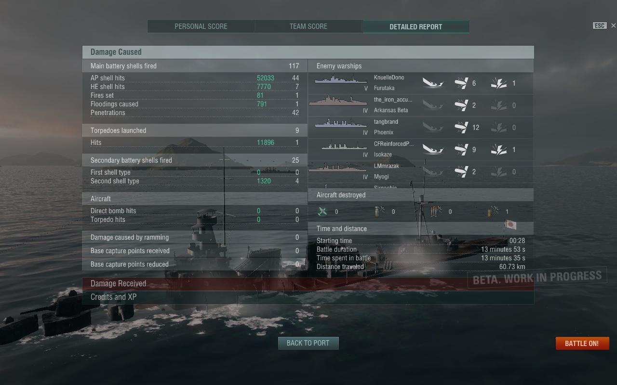The width and height of the screenshot is (617, 385).
Task: Click the last aircraft destroyed icon showing 1
Action: 493,211
